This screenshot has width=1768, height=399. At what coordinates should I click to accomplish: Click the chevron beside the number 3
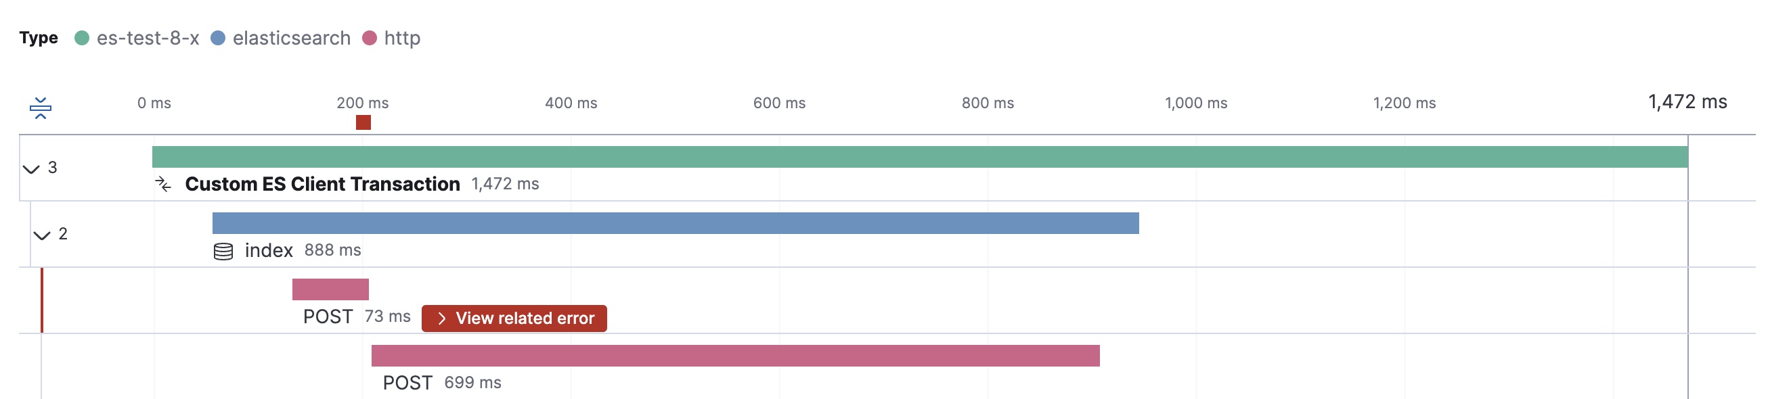pyautogui.click(x=30, y=168)
